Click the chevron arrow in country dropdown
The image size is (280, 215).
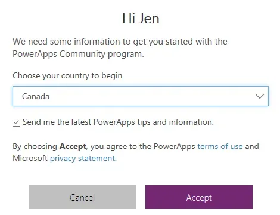click(x=260, y=96)
